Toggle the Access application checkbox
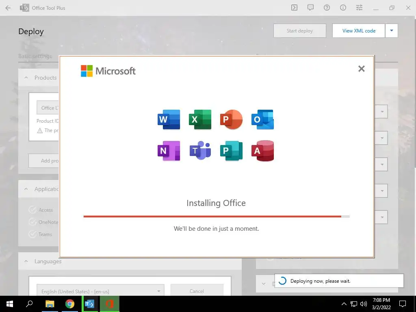This screenshot has height=312, width=416. click(32, 210)
